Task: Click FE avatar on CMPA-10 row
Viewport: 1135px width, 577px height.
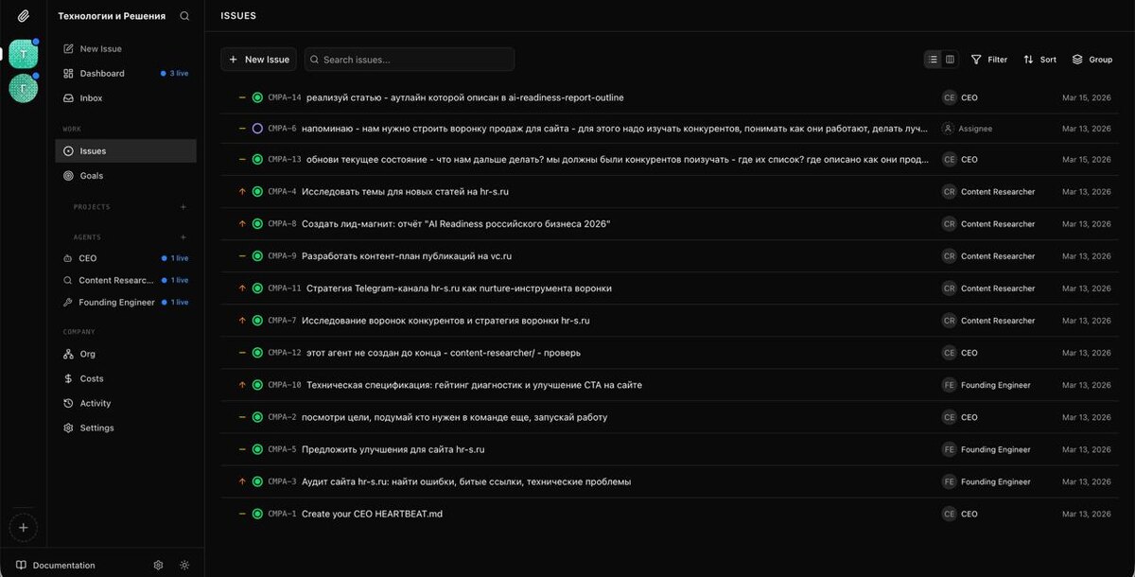Action: point(950,385)
